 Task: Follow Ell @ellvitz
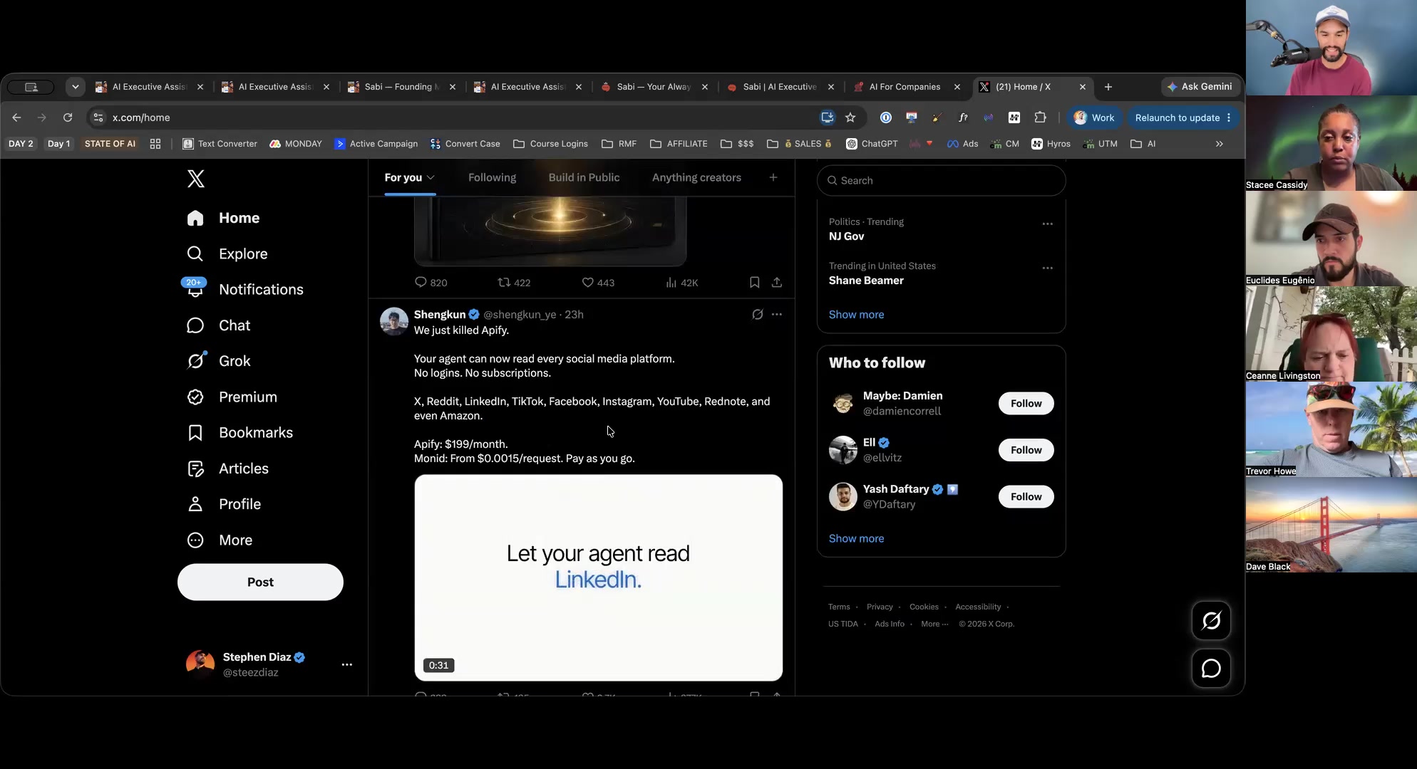point(1026,450)
